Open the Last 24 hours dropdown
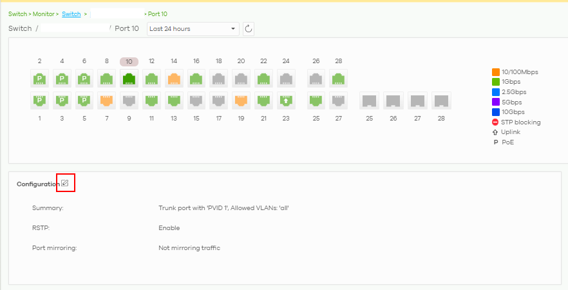The image size is (568, 290). 193,29
